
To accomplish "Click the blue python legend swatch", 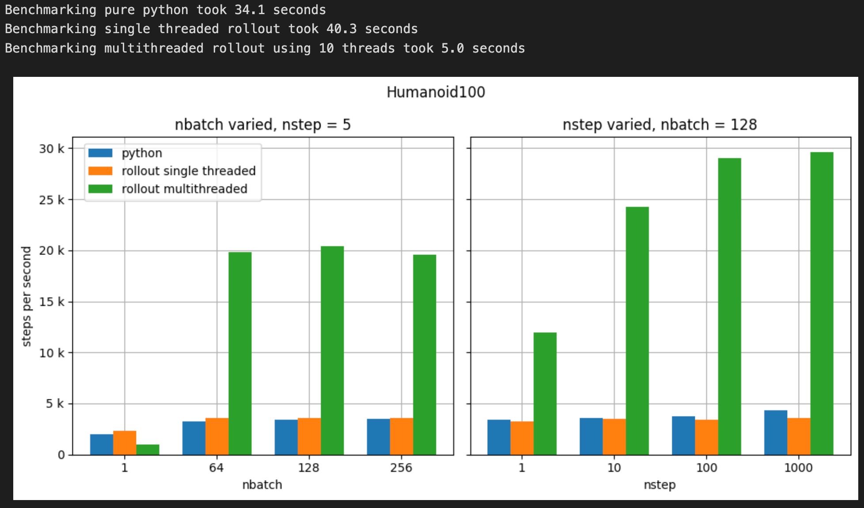I will pos(100,153).
